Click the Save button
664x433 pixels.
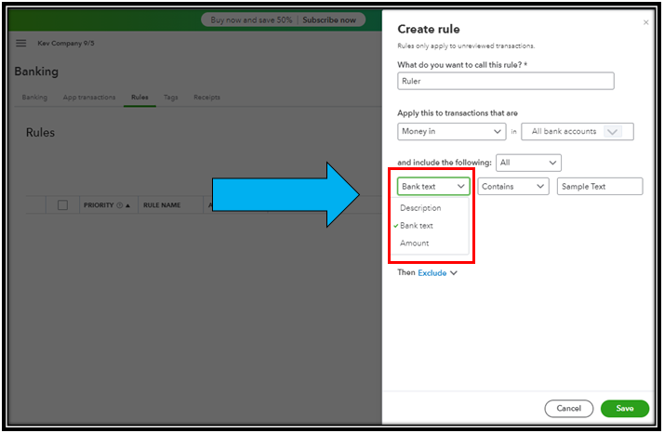coord(625,409)
